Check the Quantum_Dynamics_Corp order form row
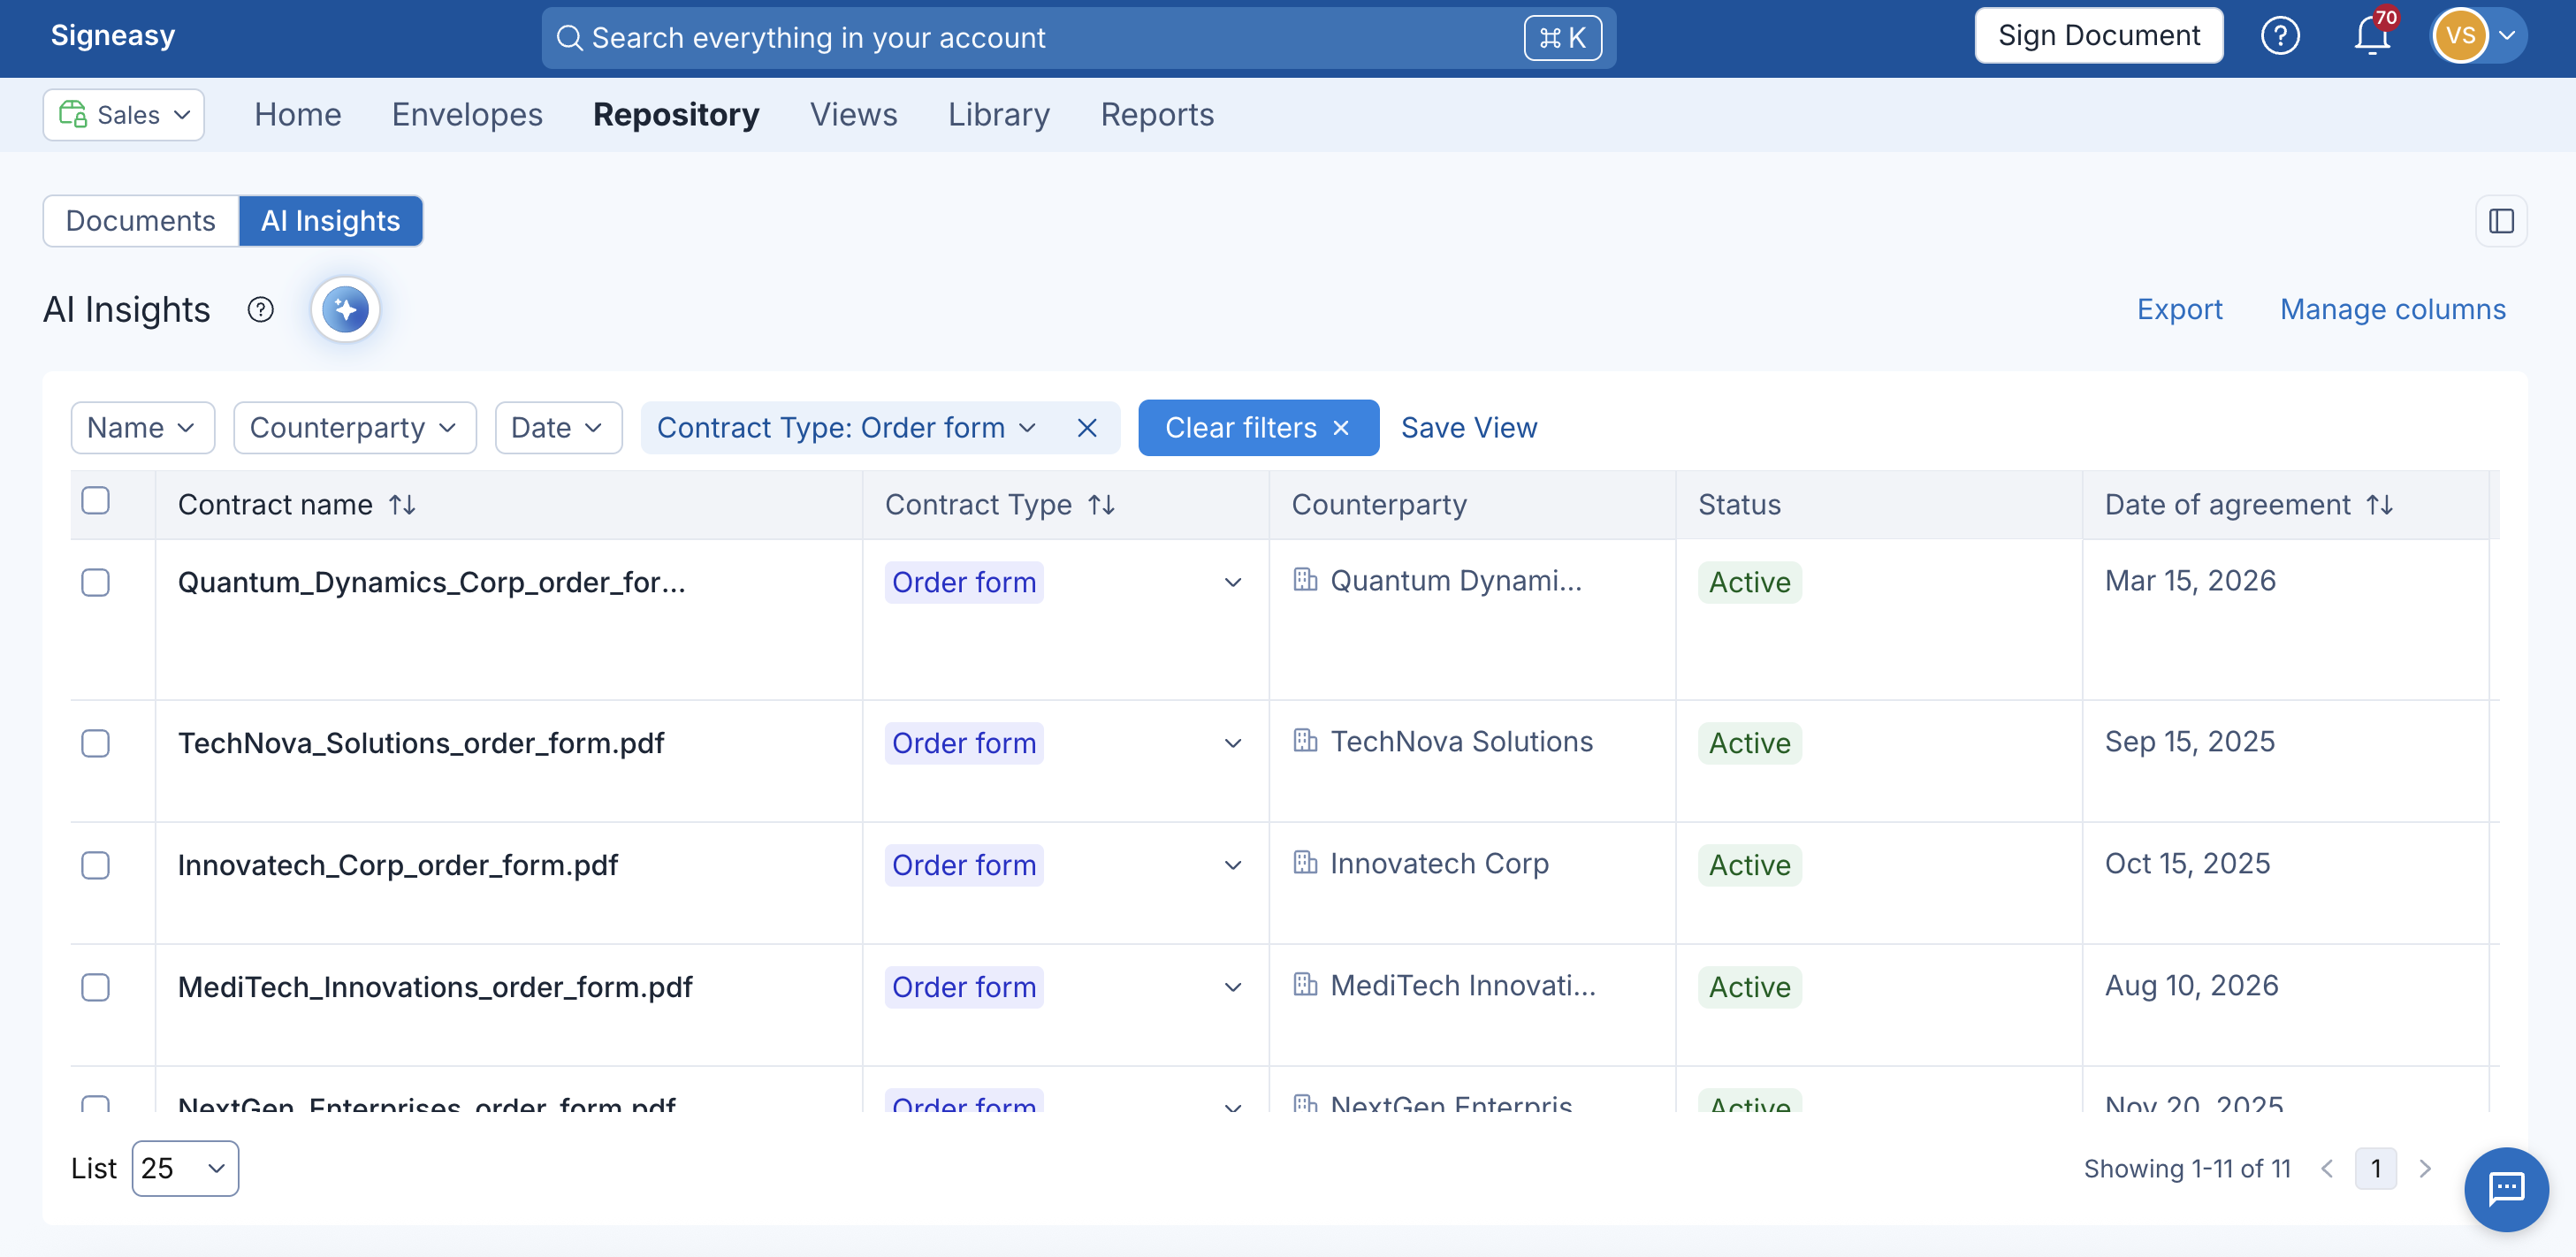This screenshot has height=1257, width=2576. 95,582
